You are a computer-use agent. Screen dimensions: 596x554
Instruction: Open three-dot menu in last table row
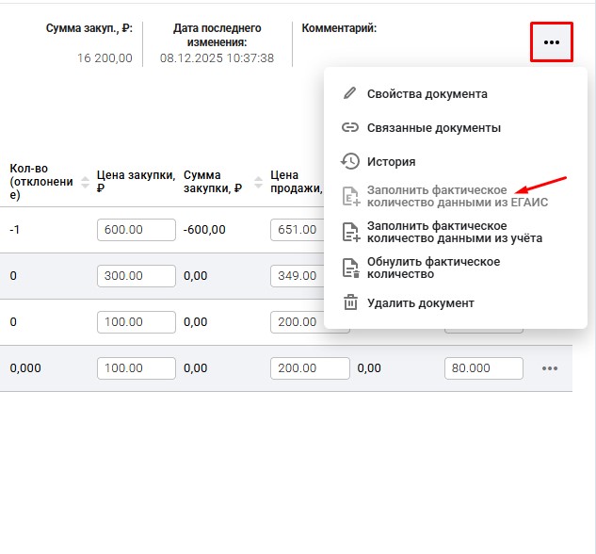(x=550, y=368)
